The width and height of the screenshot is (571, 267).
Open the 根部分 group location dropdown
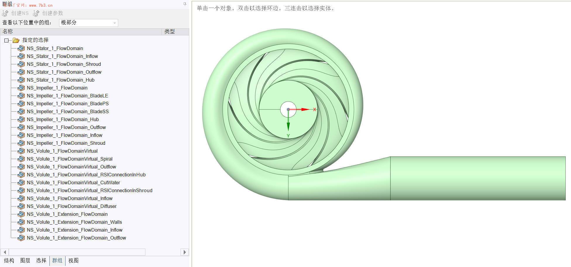(x=114, y=23)
